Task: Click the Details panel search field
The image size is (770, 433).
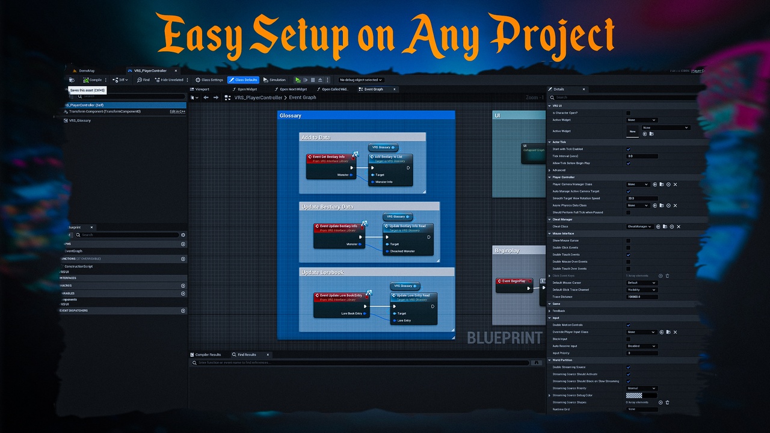Action: (x=623, y=97)
